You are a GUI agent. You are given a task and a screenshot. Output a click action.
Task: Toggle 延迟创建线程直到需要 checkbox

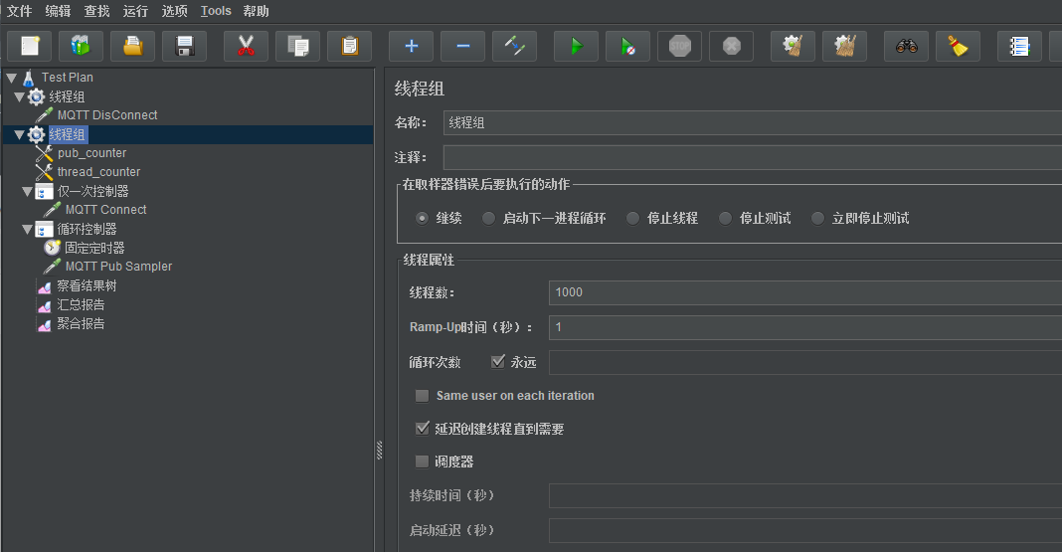[422, 428]
